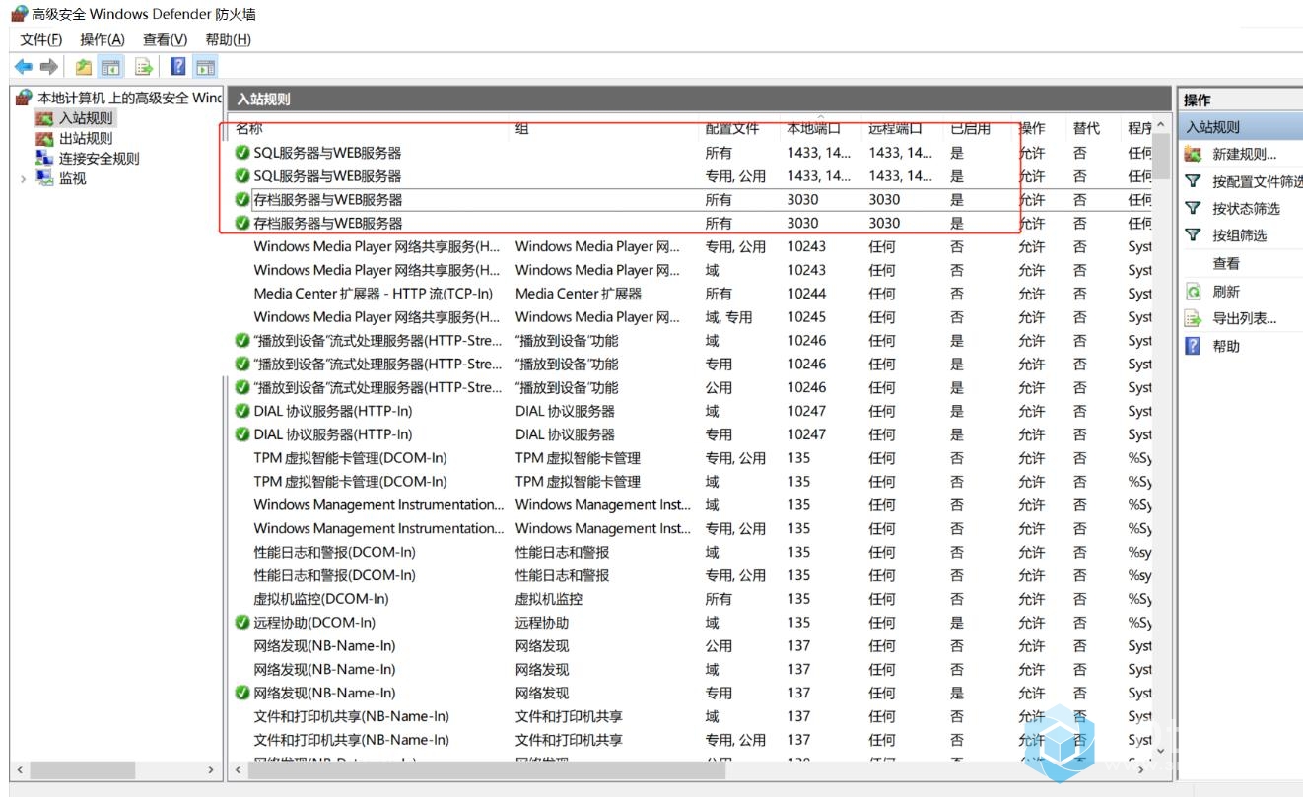
Task: Click the title bar firewall application icon
Action: (19, 13)
